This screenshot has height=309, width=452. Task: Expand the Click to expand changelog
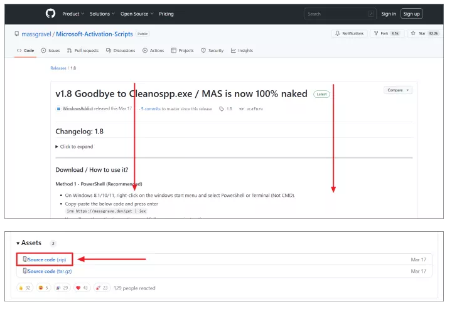74,147
